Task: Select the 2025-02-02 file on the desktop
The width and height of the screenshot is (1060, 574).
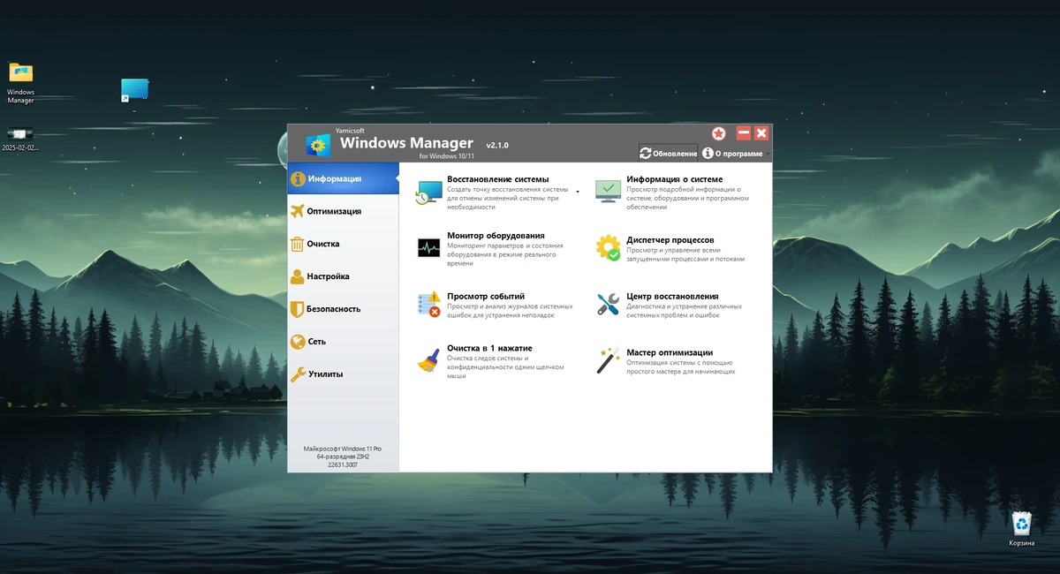Action: pyautogui.click(x=20, y=140)
